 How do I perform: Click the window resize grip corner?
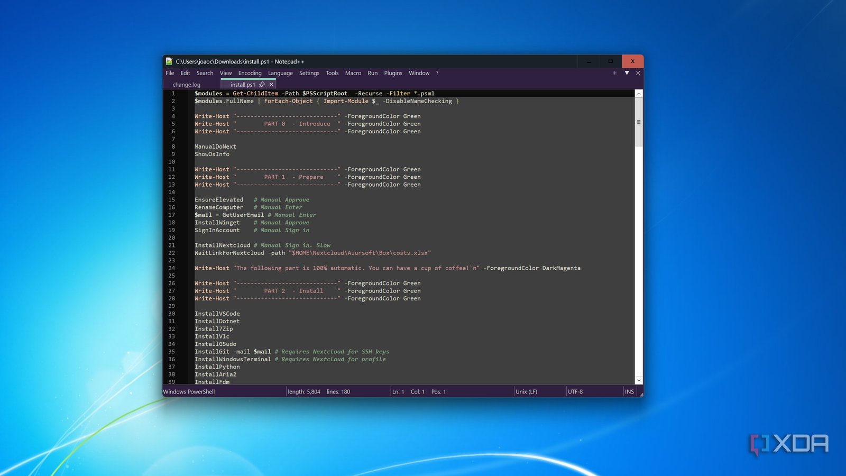pyautogui.click(x=641, y=395)
